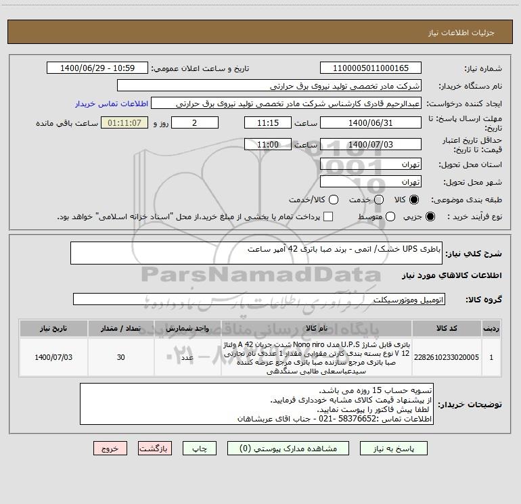The height and width of the screenshot is (504, 521).
Task: Open مشاهده مدارک پیوستی (0) button
Action: point(288,449)
